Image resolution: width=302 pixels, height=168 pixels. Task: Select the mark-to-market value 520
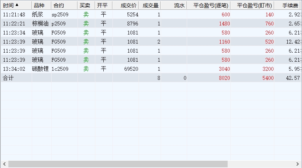coord(269,42)
